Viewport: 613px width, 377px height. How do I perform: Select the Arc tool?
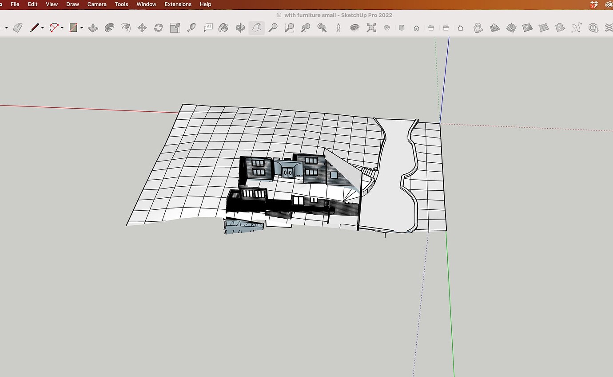pyautogui.click(x=53, y=27)
